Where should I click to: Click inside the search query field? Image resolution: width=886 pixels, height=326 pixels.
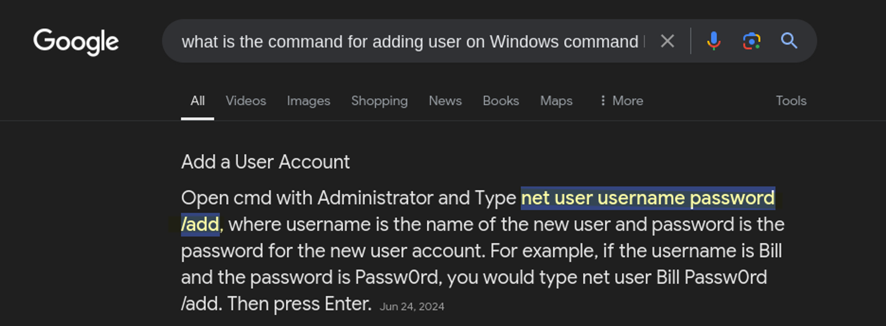click(410, 42)
